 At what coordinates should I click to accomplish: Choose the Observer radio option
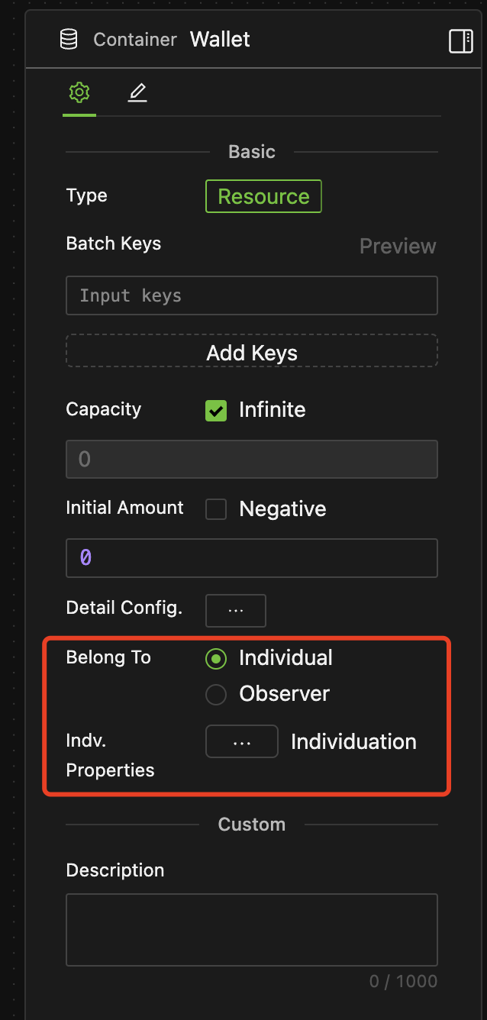coord(216,695)
